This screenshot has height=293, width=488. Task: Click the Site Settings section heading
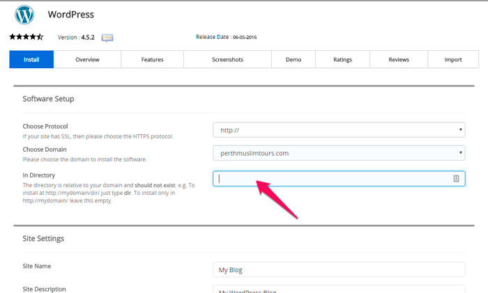pyautogui.click(x=43, y=239)
